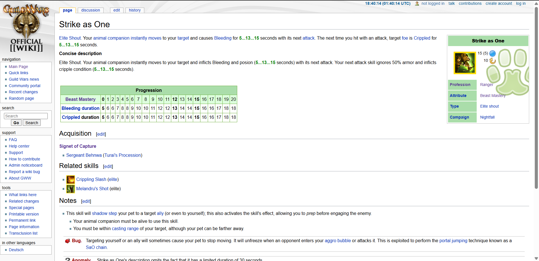The height and width of the screenshot is (261, 539).
Task: Open Crippling Slash skill page
Action: click(91, 180)
